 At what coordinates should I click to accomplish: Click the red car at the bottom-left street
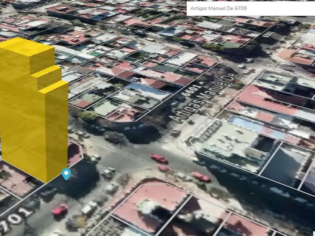pyautogui.click(x=60, y=210)
